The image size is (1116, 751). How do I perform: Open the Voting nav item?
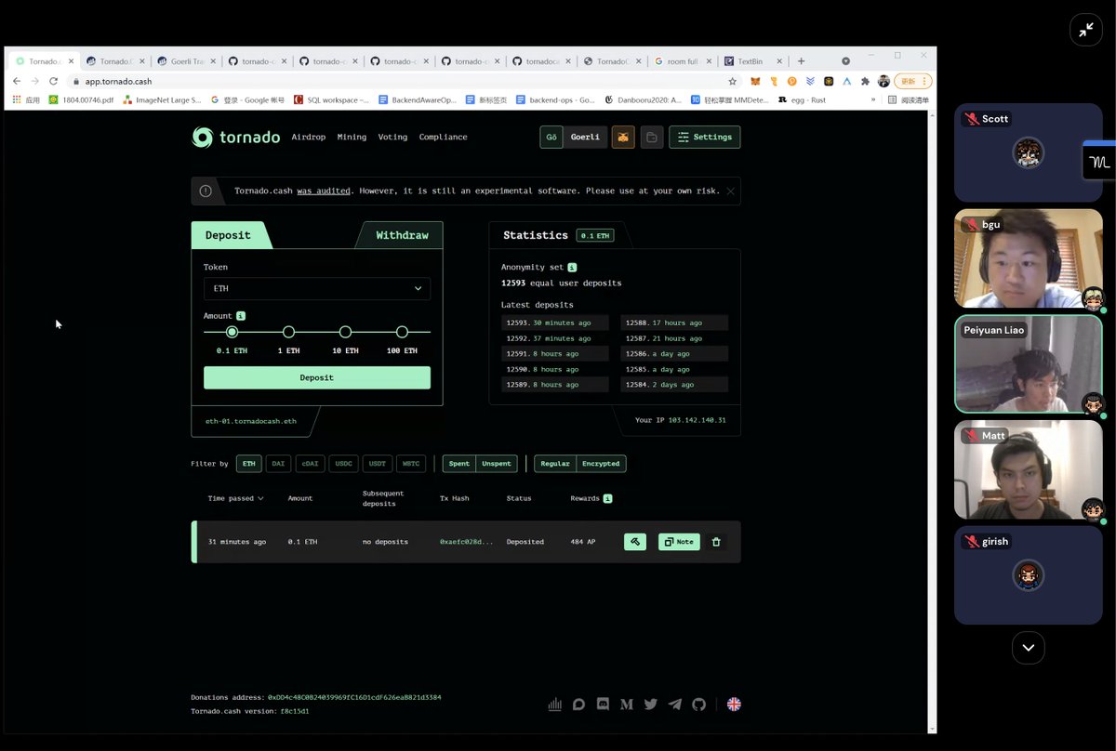click(x=392, y=137)
